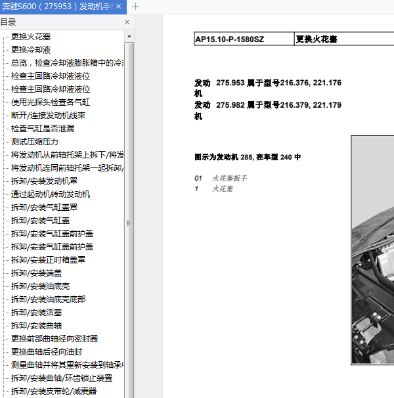Click legend item 1 火花塞

214,189
